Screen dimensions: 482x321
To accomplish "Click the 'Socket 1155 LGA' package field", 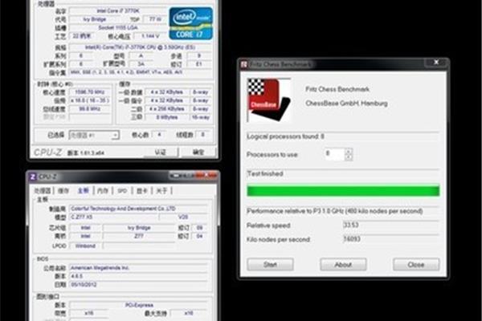I will coord(118,27).
